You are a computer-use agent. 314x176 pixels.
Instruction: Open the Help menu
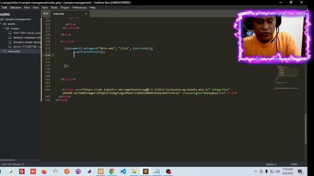(92, 8)
